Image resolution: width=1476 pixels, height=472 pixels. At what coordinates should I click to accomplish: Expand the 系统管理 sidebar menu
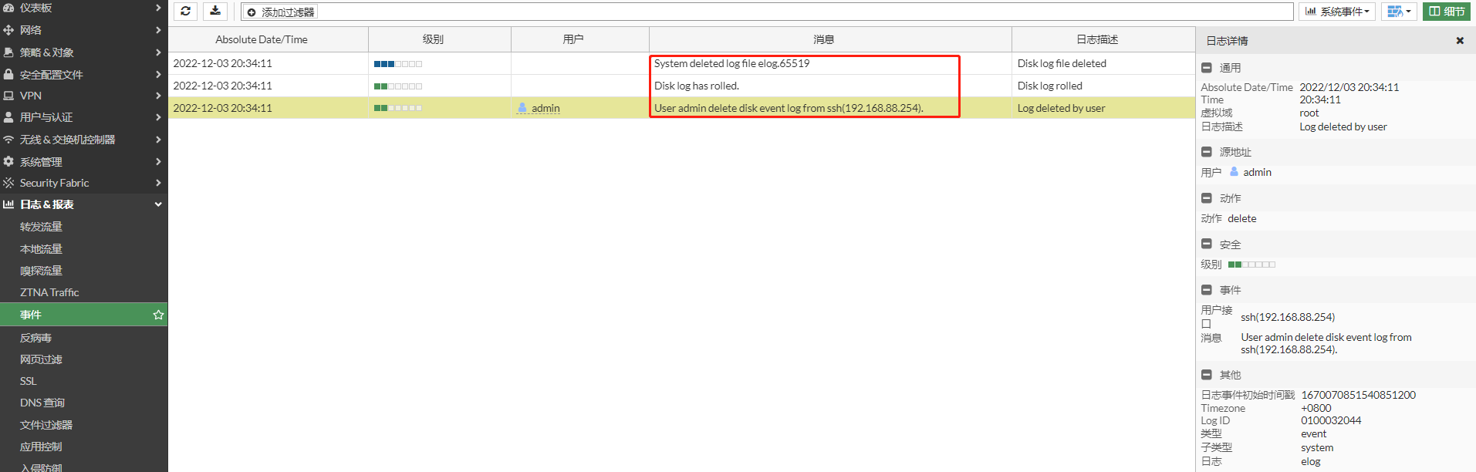83,162
